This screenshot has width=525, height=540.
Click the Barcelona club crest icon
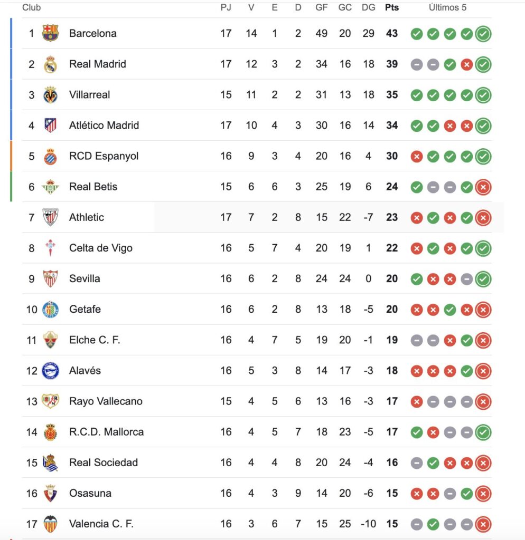point(50,33)
